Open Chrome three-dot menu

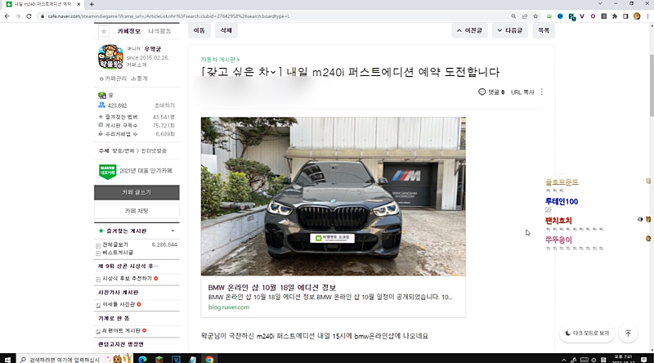pos(647,16)
